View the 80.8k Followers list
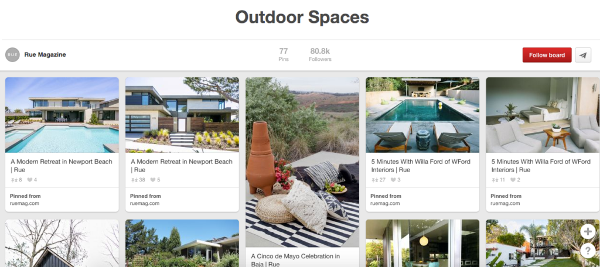 [x=320, y=54]
